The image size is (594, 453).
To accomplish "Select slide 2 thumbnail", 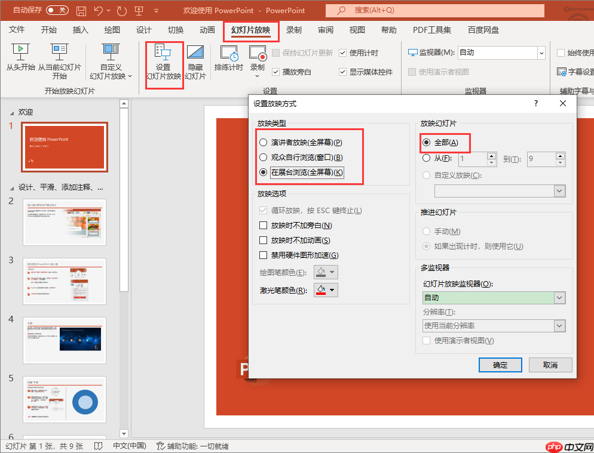I will [x=65, y=222].
